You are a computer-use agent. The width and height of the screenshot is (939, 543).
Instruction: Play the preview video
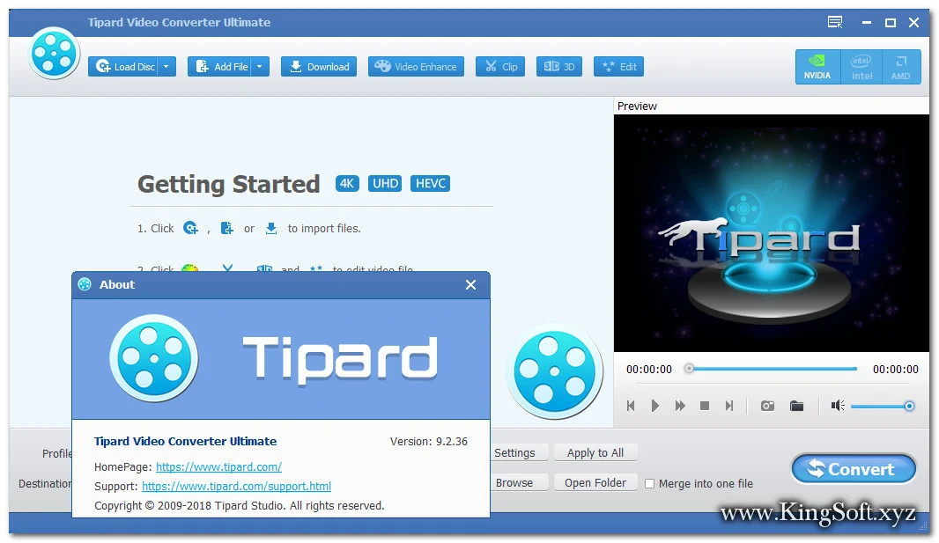(x=654, y=406)
